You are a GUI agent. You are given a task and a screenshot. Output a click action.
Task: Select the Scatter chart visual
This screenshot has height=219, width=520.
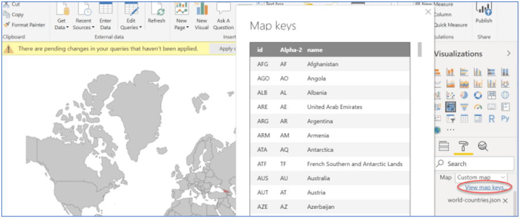pos(450,95)
